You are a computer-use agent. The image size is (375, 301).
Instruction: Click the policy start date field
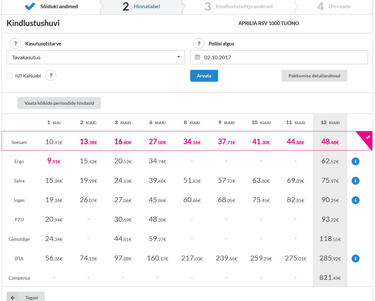tap(283, 57)
